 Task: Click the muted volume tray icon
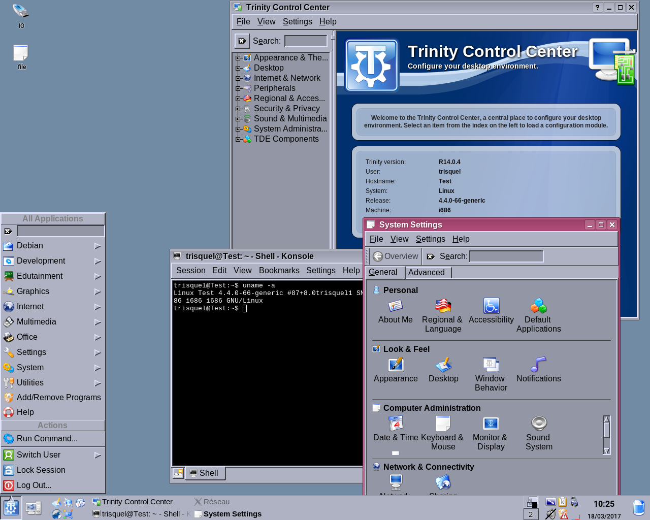(x=550, y=514)
